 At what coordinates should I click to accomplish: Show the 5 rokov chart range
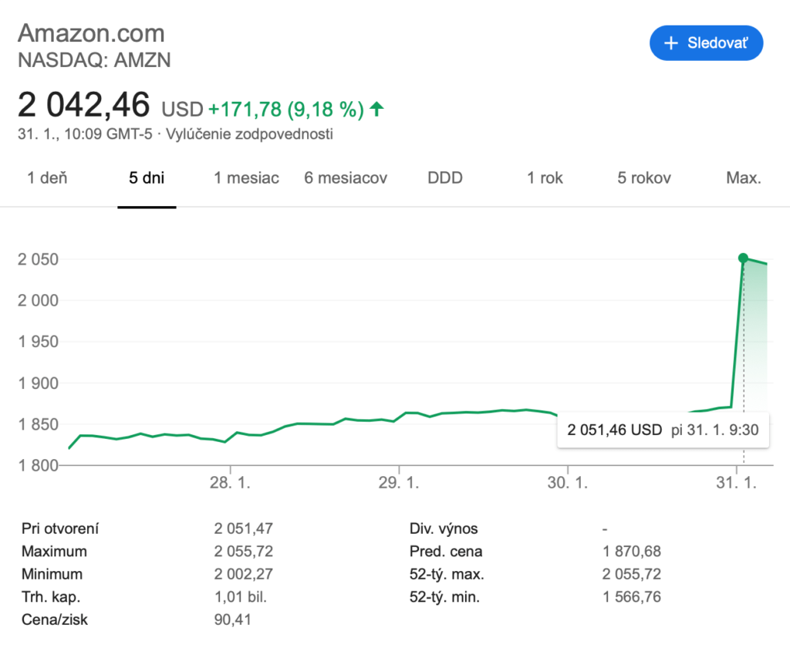[x=644, y=178]
